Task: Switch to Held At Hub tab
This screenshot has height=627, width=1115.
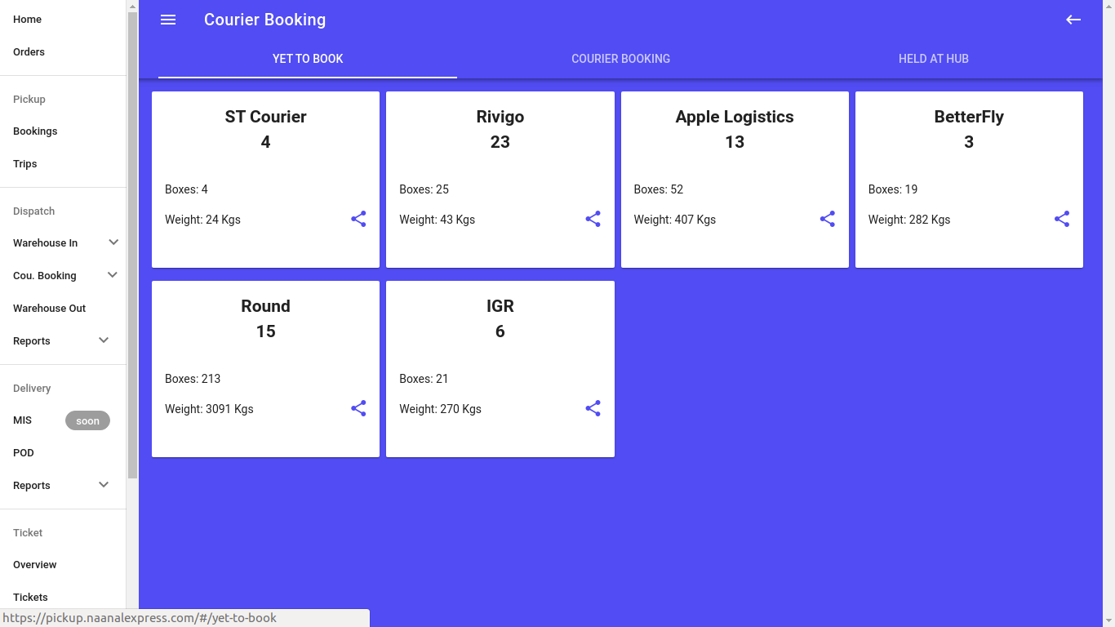Action: point(933,59)
